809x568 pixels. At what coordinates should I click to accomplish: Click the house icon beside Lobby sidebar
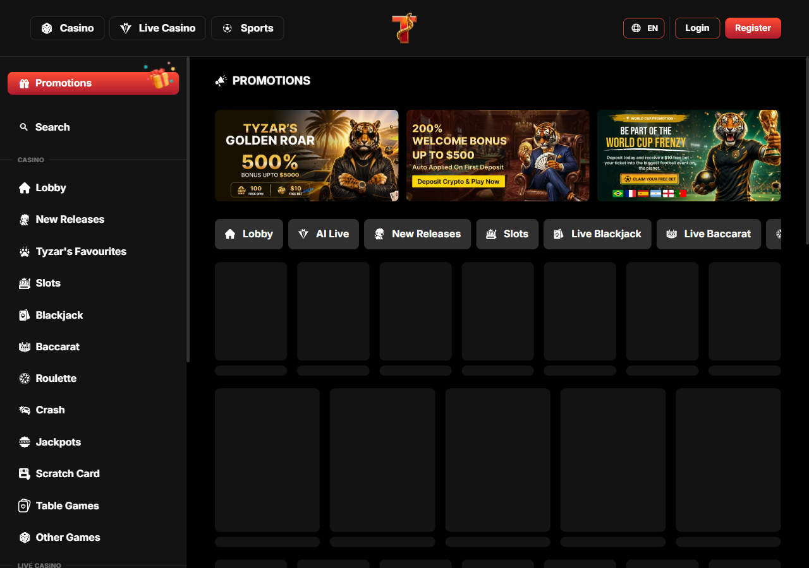click(x=25, y=188)
